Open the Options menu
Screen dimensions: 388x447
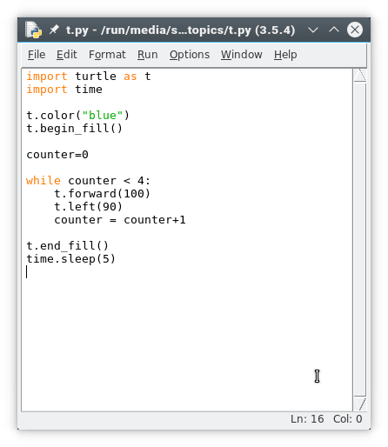[x=190, y=55]
